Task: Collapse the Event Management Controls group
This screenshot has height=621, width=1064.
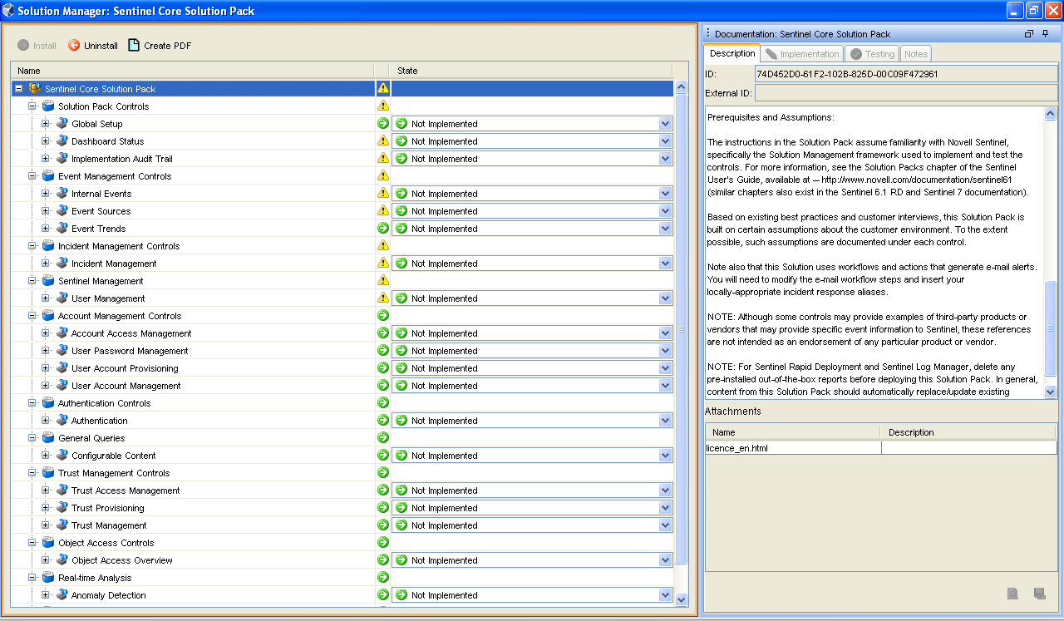Action: tap(32, 176)
